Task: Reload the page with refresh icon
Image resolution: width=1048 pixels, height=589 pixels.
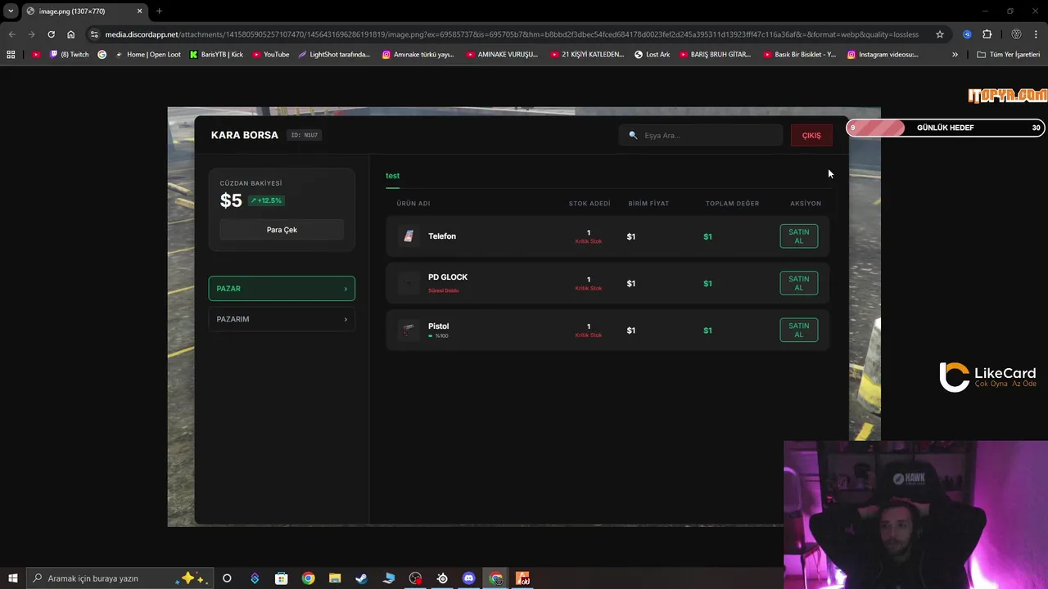Action: coord(51,34)
